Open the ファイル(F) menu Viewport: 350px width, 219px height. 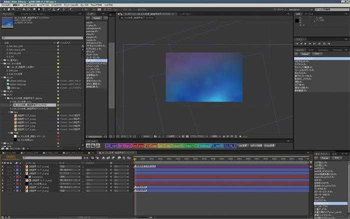click(x=6, y=5)
